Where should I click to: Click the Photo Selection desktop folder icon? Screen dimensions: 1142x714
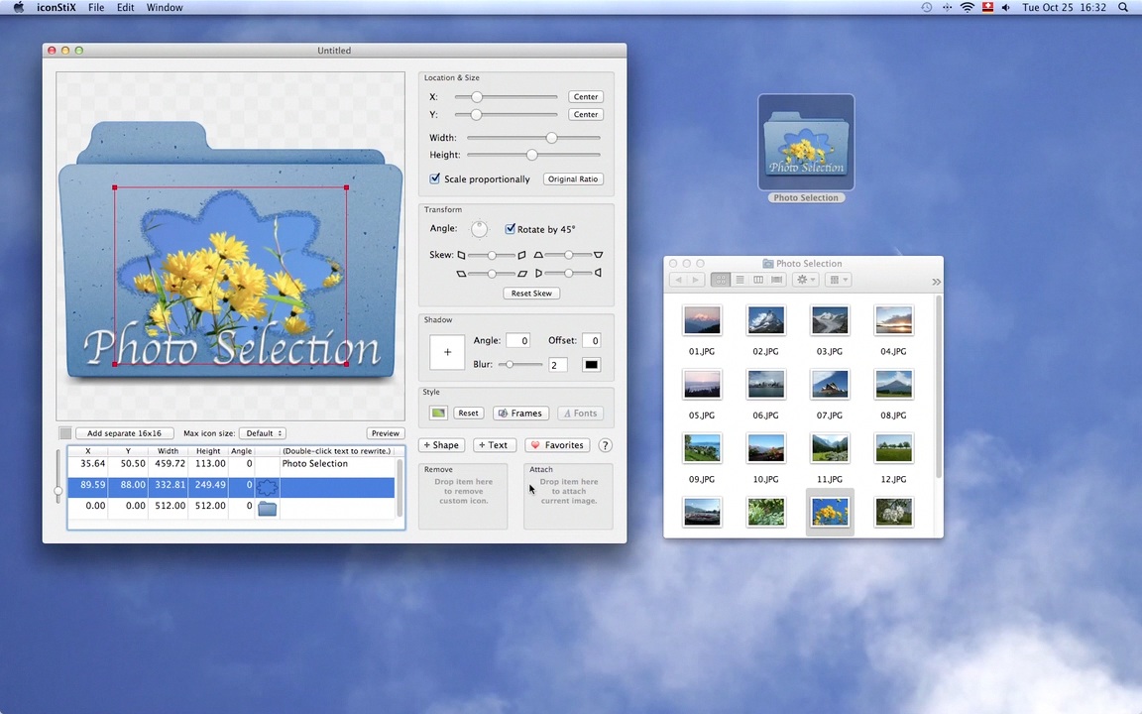pos(806,142)
